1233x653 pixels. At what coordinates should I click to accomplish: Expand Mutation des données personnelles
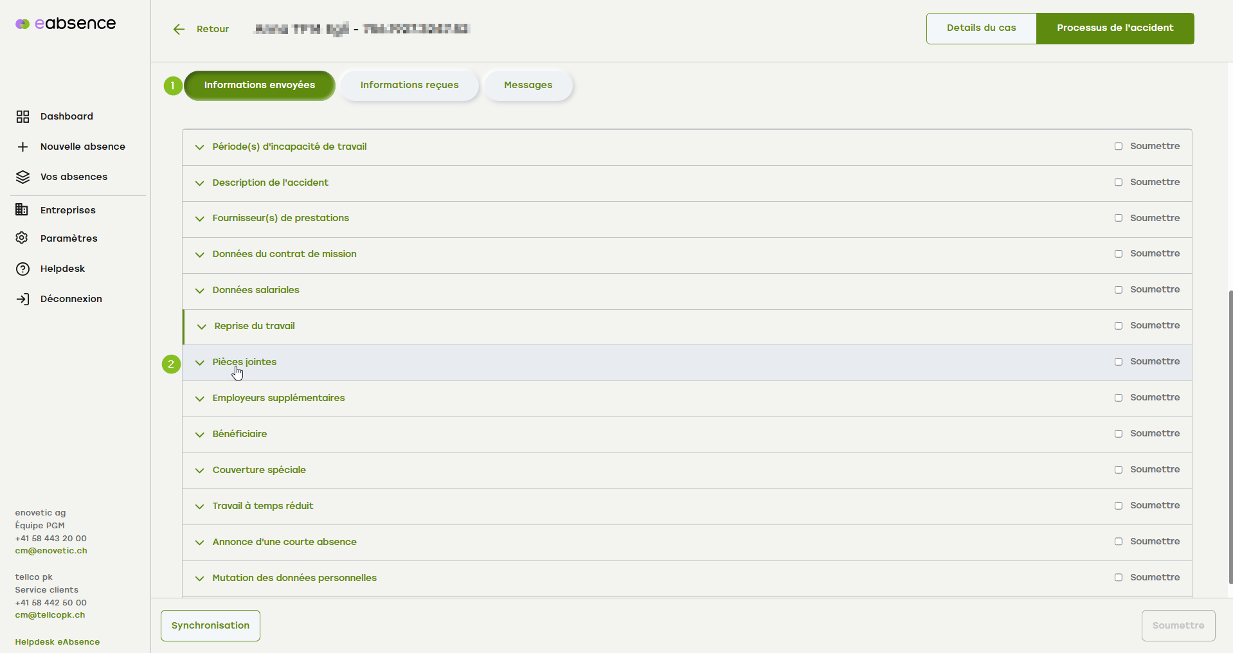pyautogui.click(x=199, y=578)
